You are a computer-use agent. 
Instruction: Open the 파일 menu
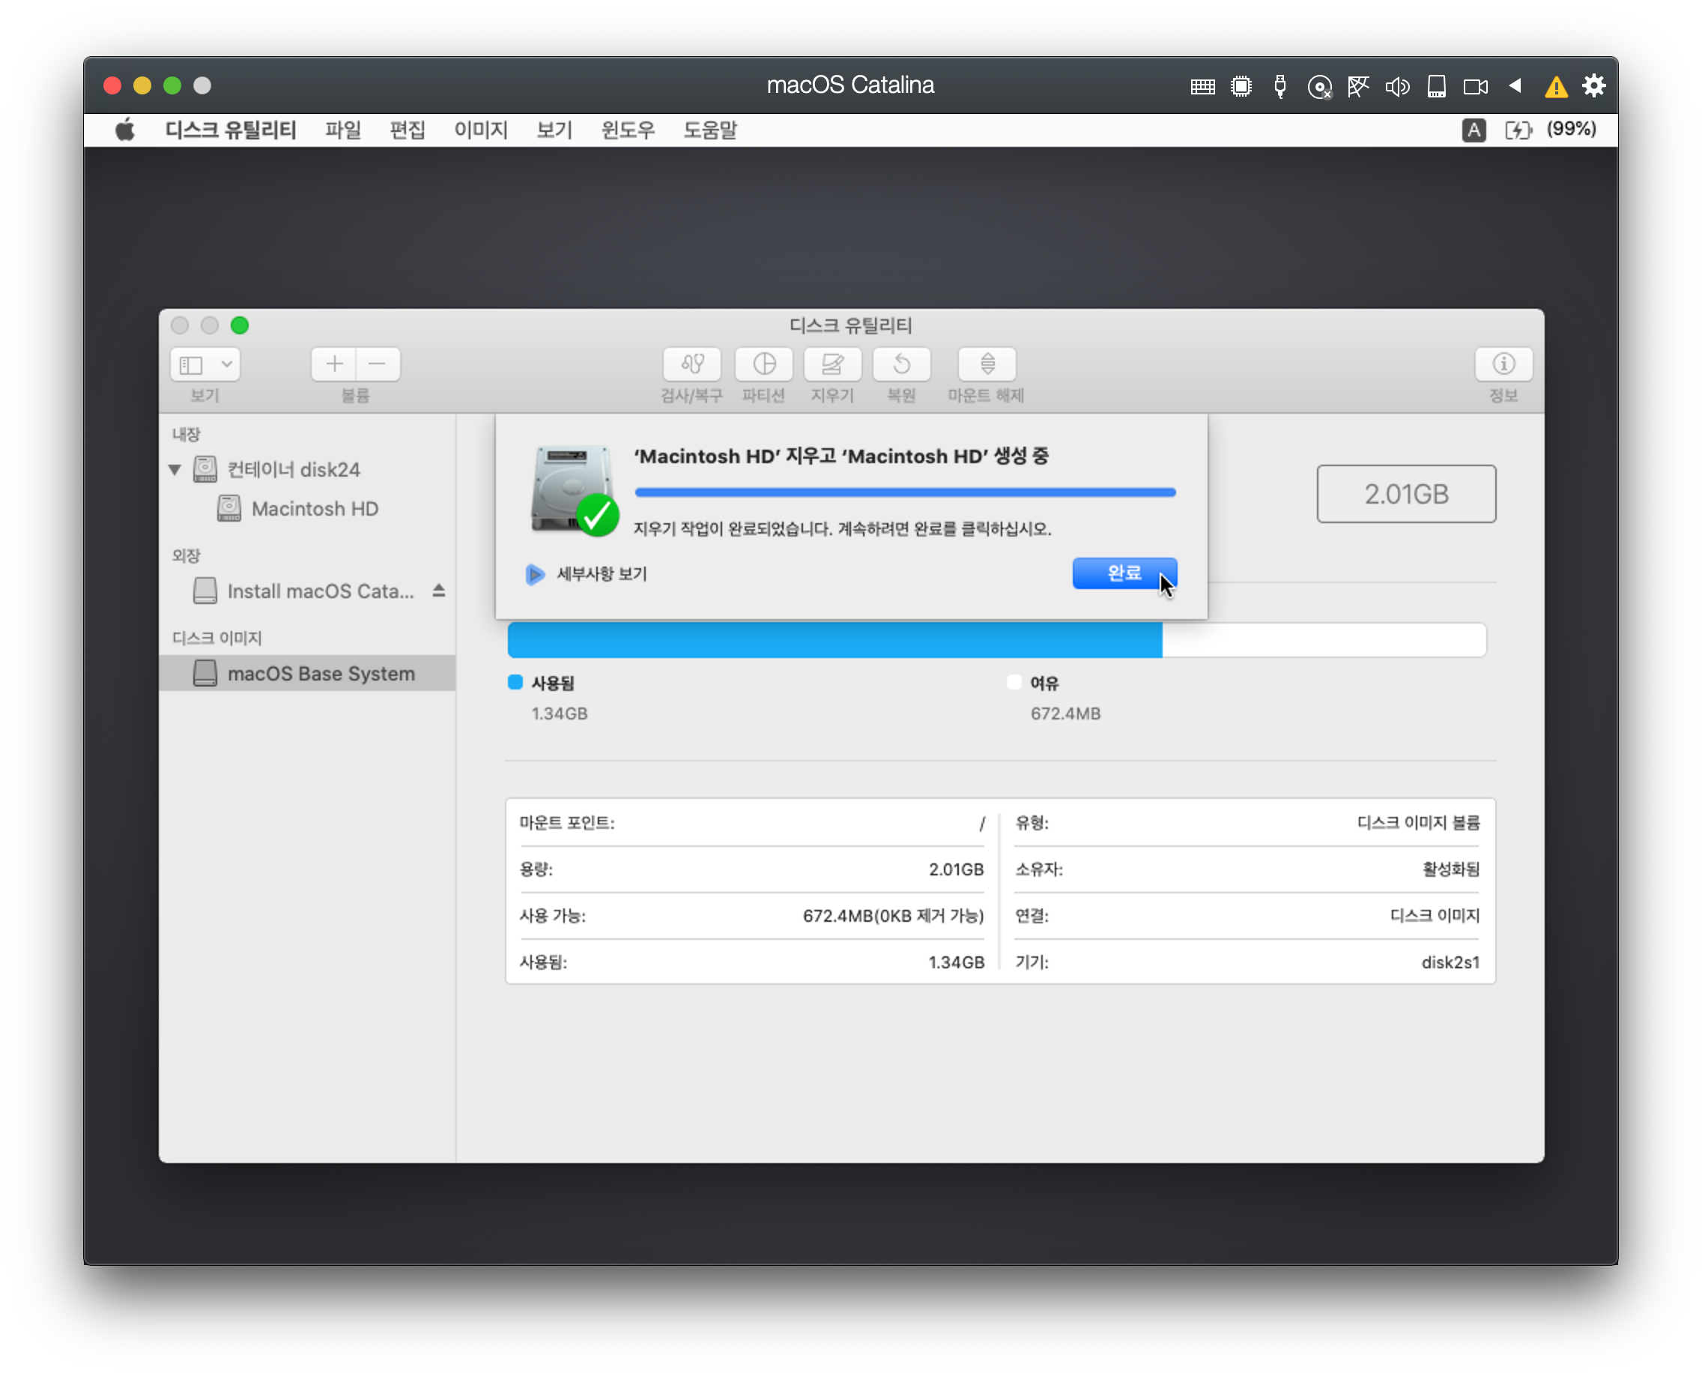tap(343, 130)
